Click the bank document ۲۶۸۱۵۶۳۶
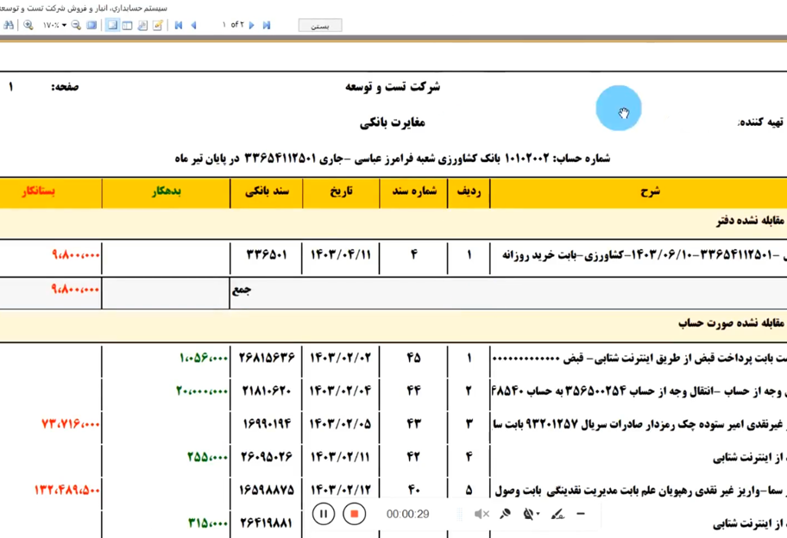 (x=267, y=358)
